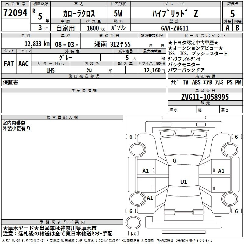This screenshot has width=244, height=244.
Task: Click door type value 5W
Action: [118, 13]
